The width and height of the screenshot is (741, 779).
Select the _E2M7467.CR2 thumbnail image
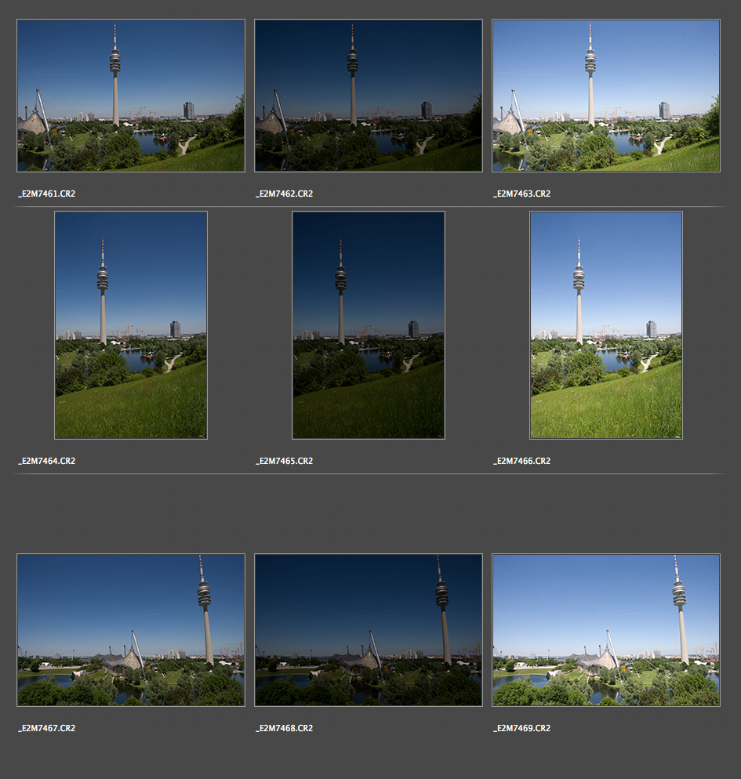[131, 630]
